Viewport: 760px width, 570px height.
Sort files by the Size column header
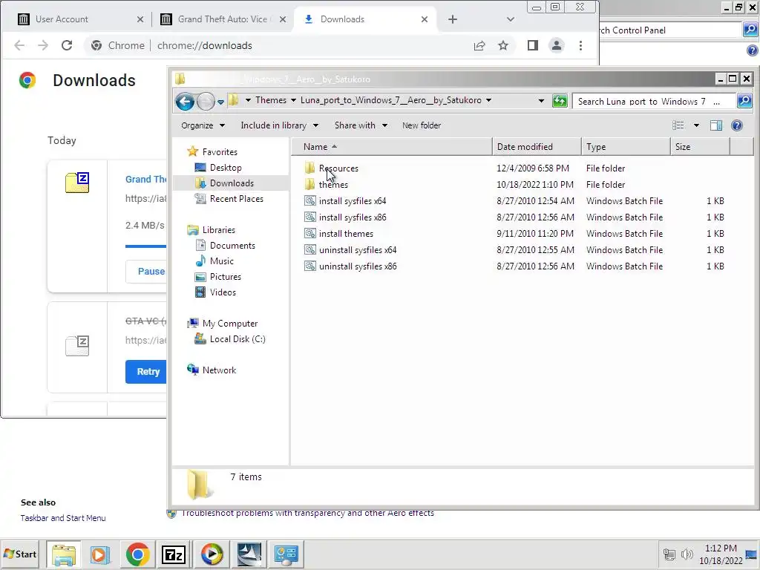(699, 147)
